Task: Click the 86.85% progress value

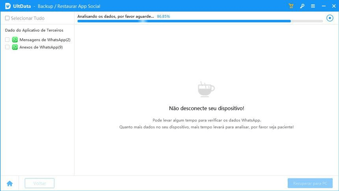Action: pos(164,17)
